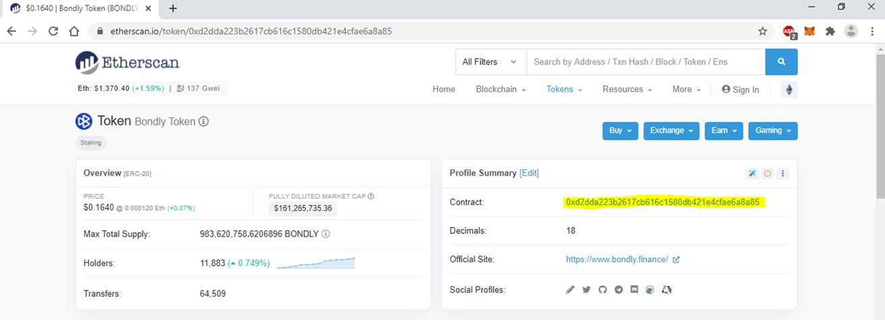
Task: Go back to the previous page
Action: (x=12, y=31)
